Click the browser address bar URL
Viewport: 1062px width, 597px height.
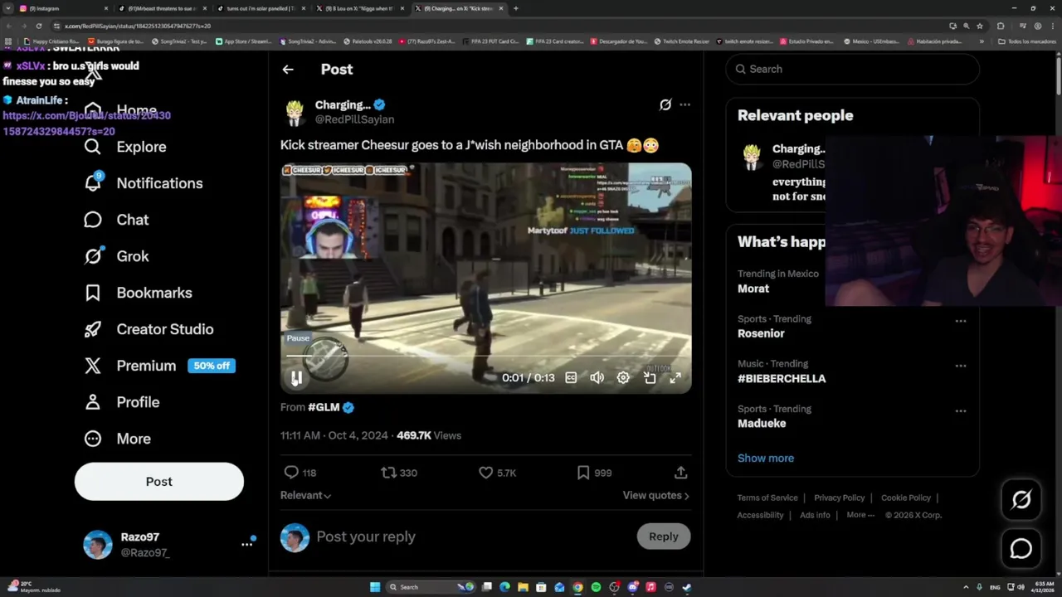(x=138, y=26)
